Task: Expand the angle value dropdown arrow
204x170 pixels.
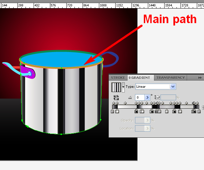Action: tap(147, 97)
